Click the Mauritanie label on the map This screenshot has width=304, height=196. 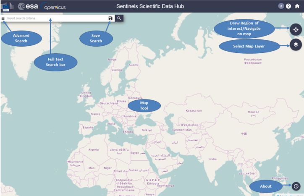click(75, 162)
